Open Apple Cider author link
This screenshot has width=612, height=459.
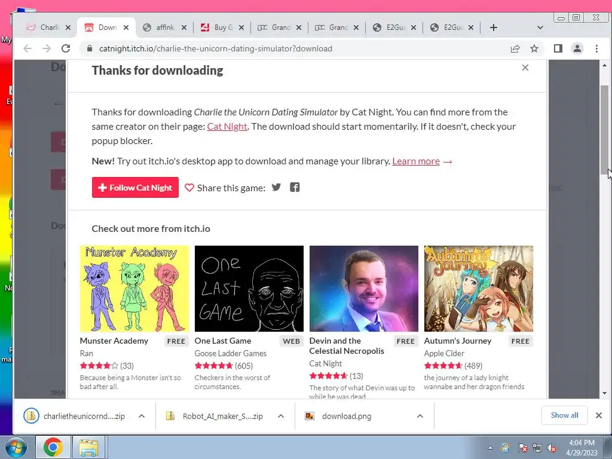[x=444, y=353]
